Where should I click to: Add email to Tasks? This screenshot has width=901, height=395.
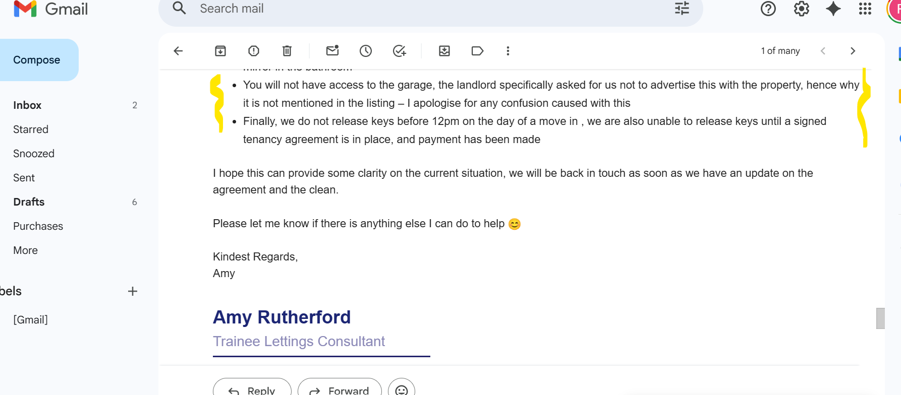(x=399, y=51)
